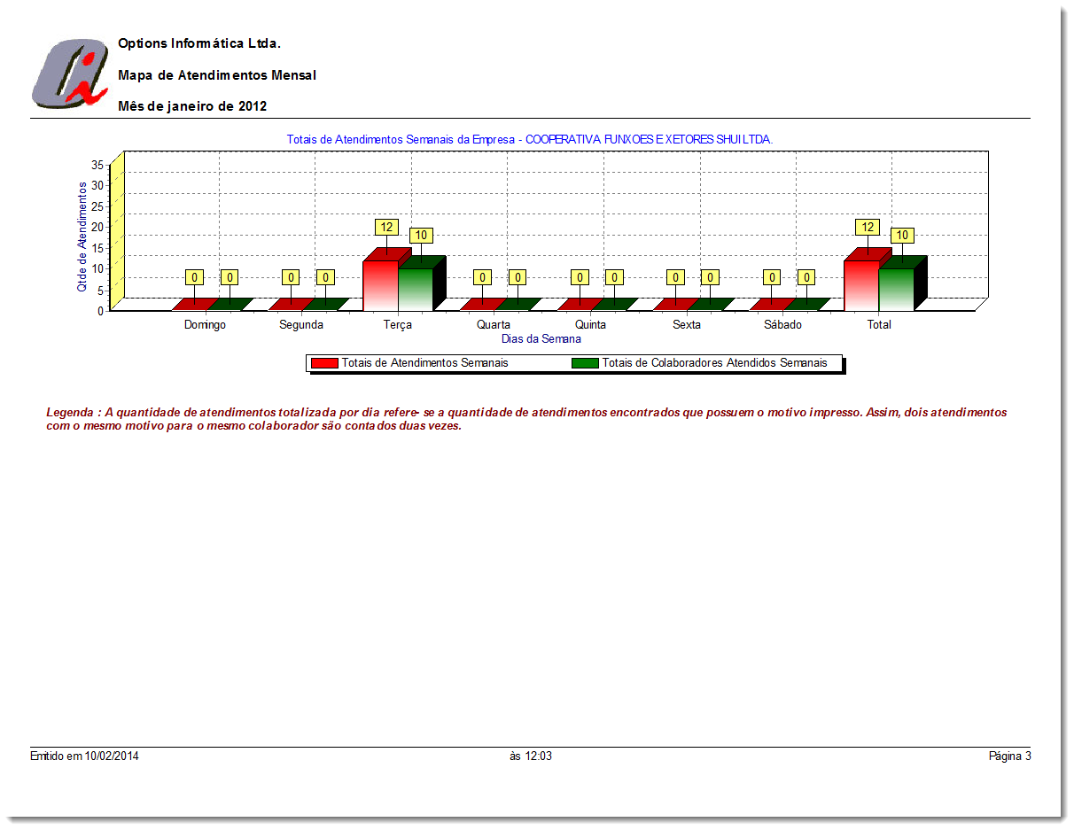The height and width of the screenshot is (830, 1074).
Task: Click the red 'Legenda' explanatory note
Action: 527,419
